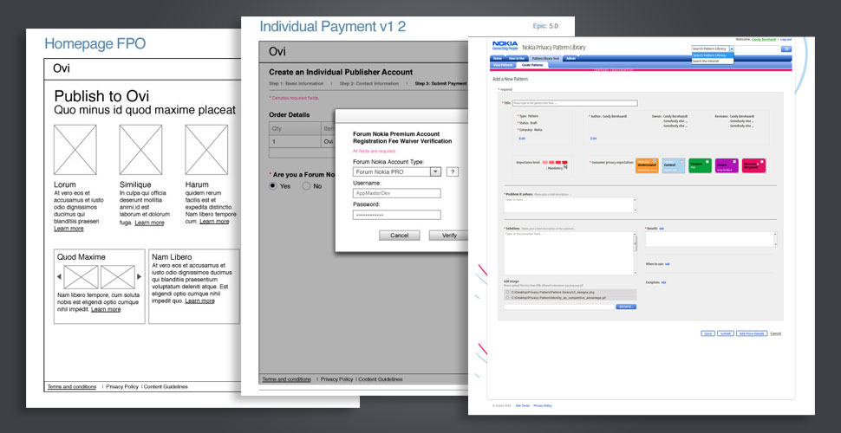The height and width of the screenshot is (433, 841).
Task: Select highest darkest-red importance level block
Action: click(564, 163)
